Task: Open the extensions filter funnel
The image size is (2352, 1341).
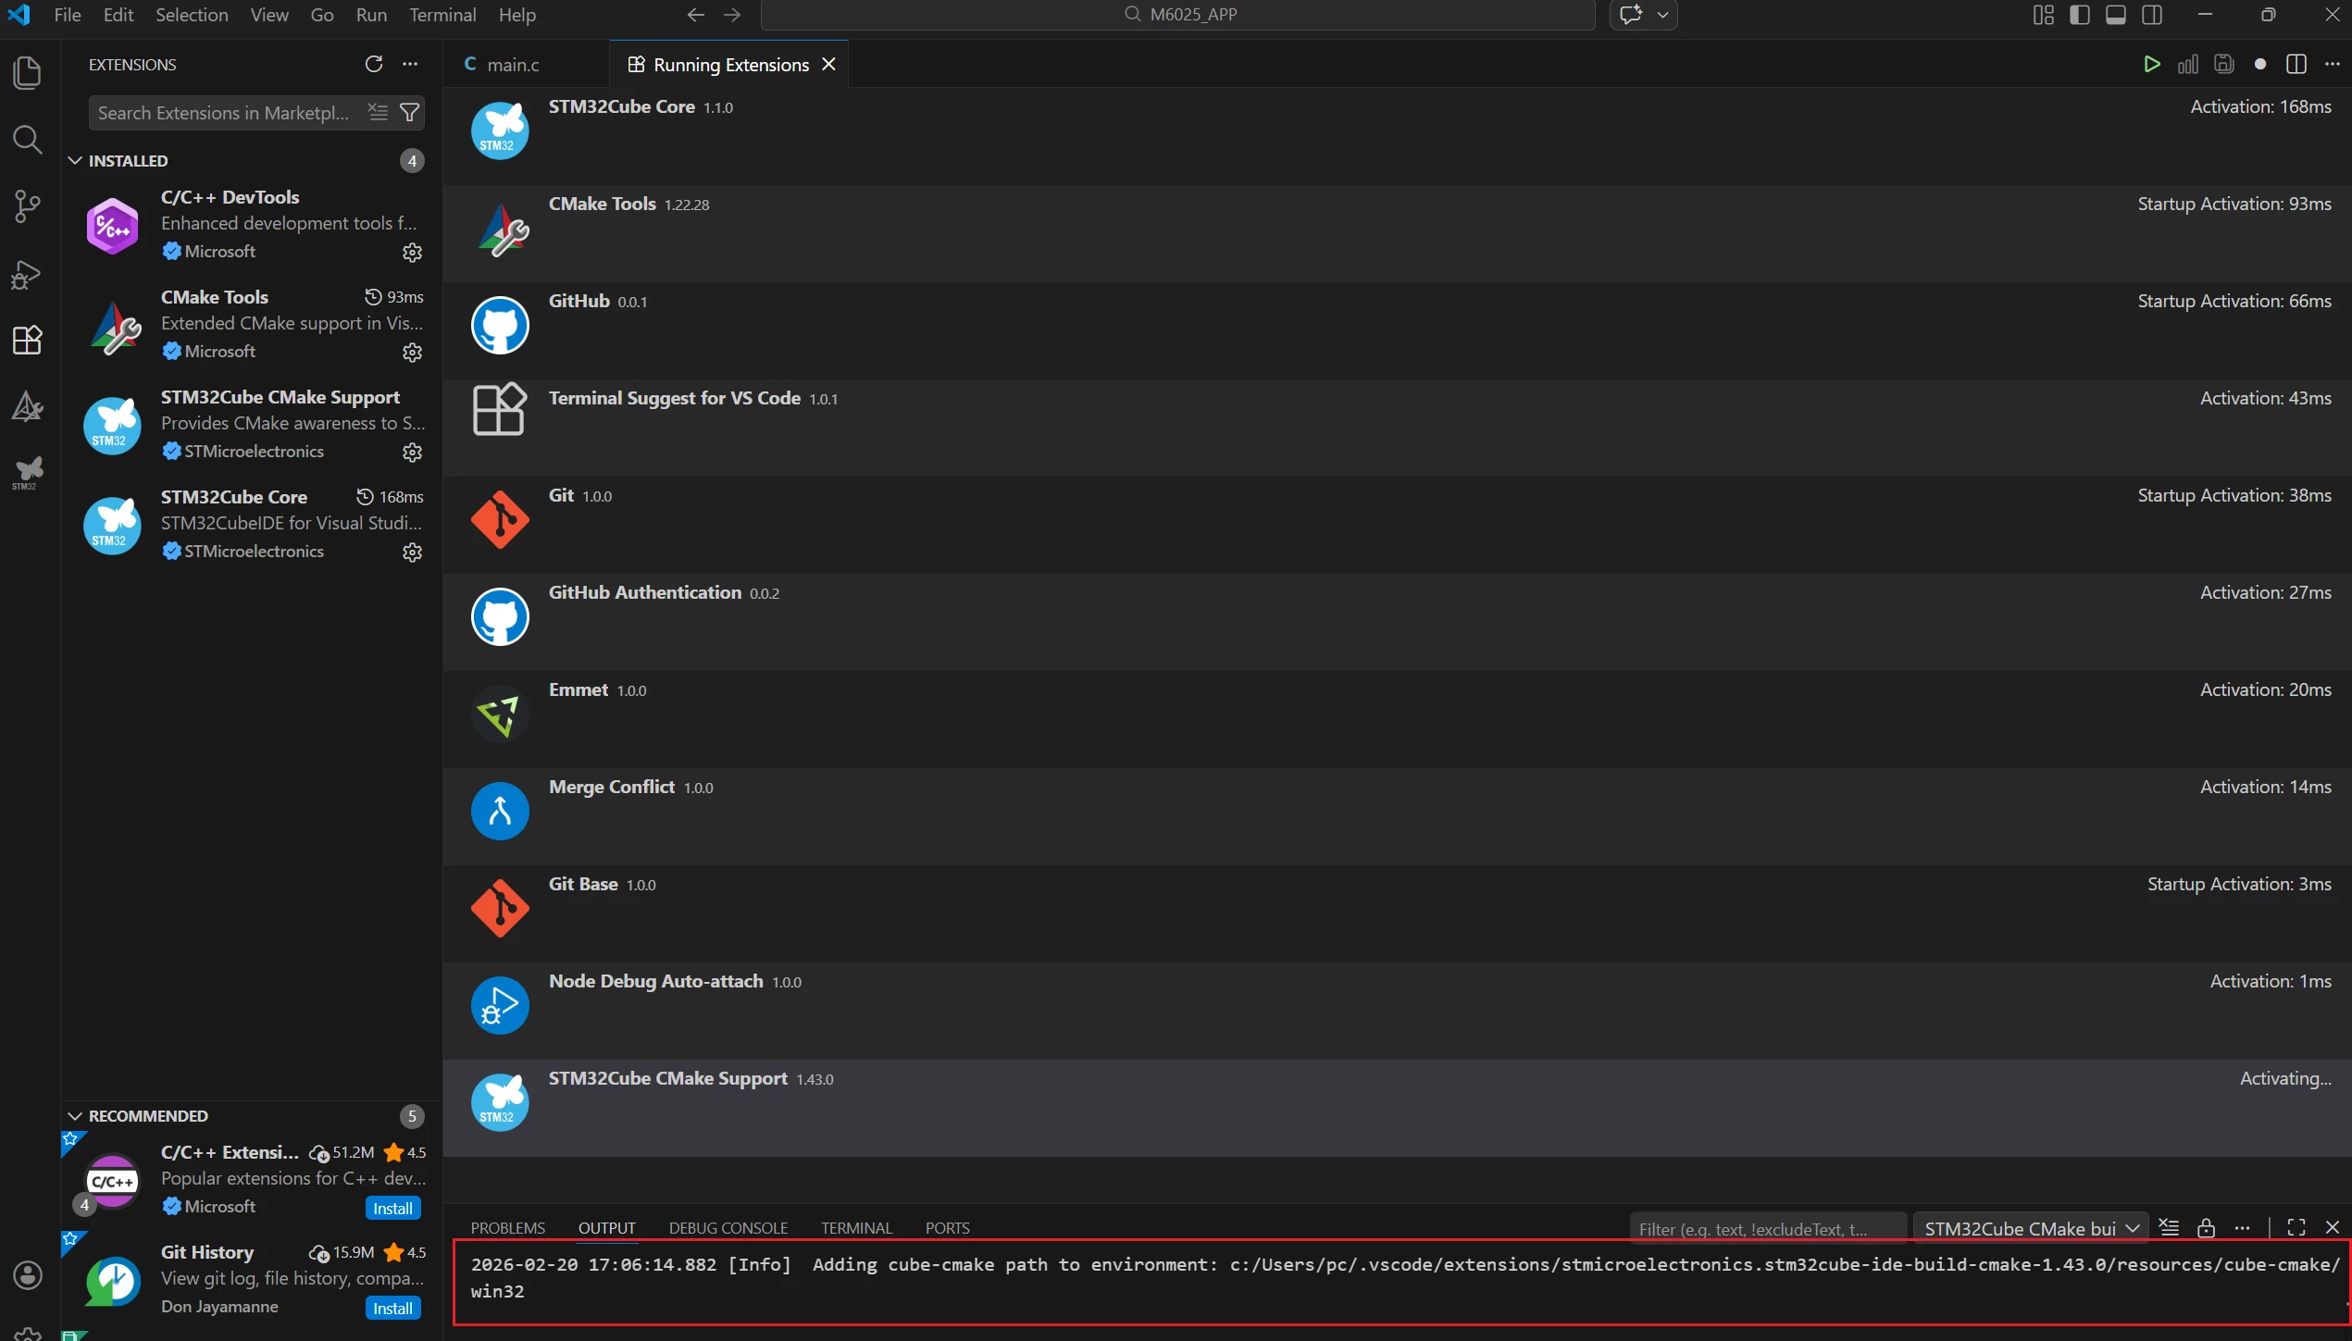Action: click(409, 112)
